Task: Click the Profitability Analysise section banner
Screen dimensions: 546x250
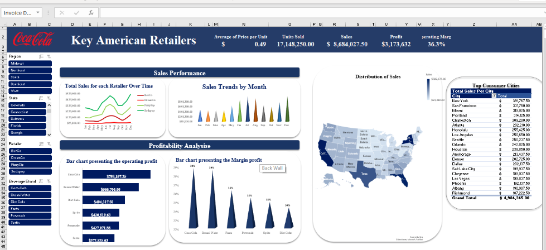Action: pyautogui.click(x=180, y=146)
